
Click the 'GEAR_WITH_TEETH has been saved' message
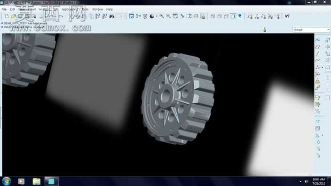tap(25, 23)
